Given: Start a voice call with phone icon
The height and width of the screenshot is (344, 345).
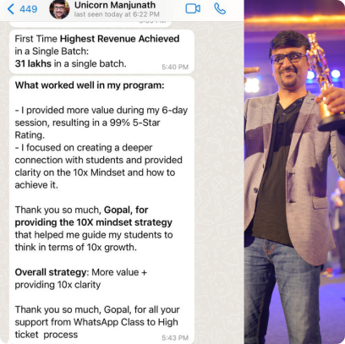Looking at the screenshot, I should click(220, 8).
